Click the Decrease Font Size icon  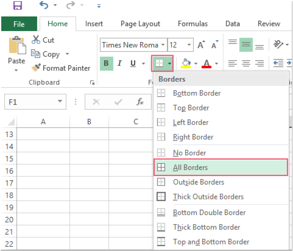point(214,45)
